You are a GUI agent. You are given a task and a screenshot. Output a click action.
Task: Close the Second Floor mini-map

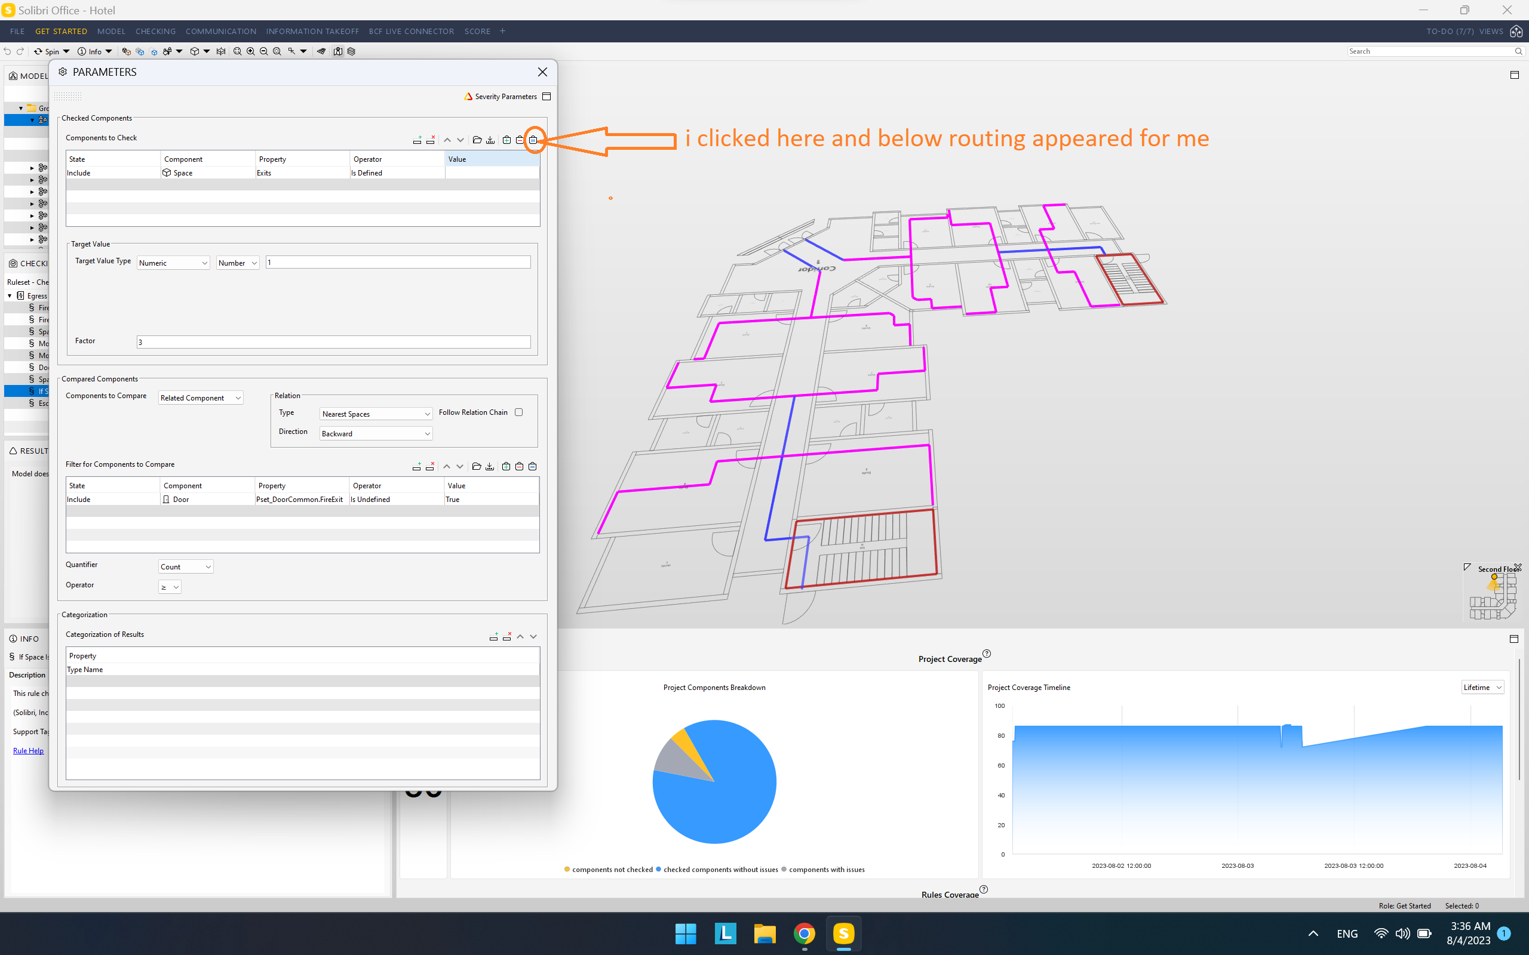tap(1518, 568)
